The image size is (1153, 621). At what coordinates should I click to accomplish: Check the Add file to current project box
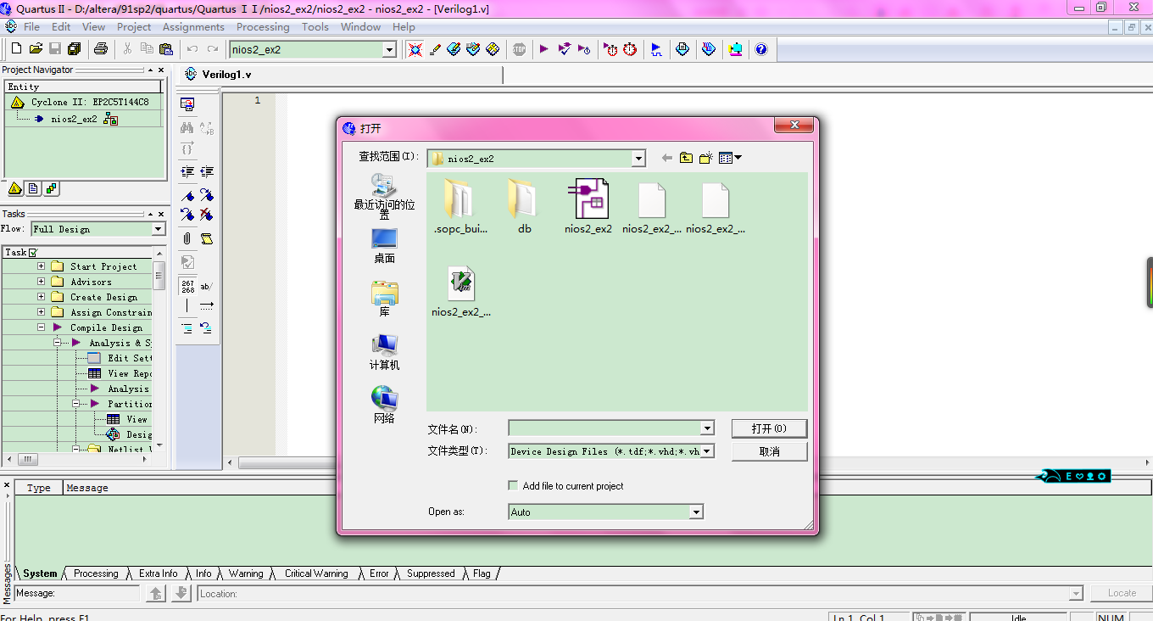click(x=513, y=486)
